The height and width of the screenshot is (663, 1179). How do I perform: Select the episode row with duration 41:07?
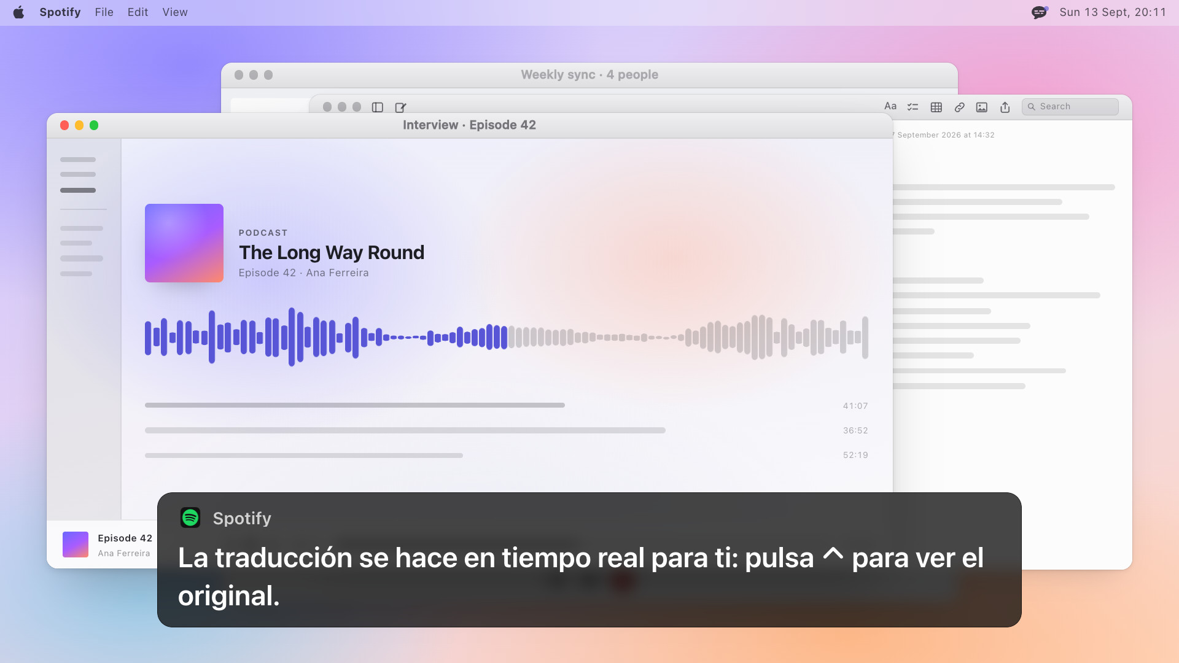[507, 405]
